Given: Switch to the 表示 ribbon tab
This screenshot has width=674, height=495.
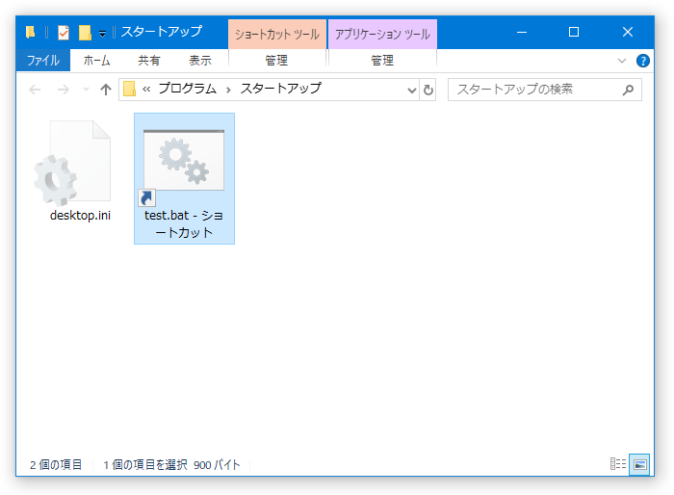Looking at the screenshot, I should pos(200,61).
